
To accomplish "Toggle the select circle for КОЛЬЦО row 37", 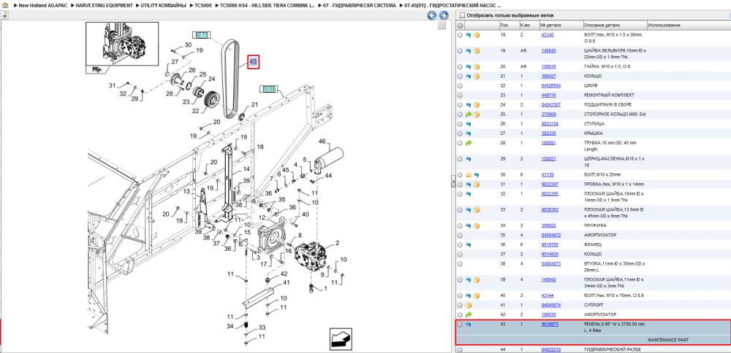I will 460,255.
